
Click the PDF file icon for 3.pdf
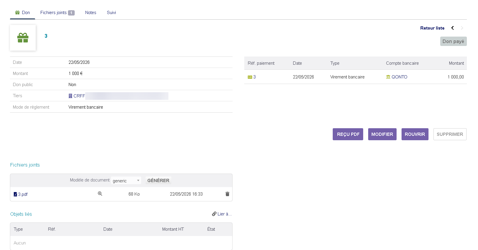point(16,194)
